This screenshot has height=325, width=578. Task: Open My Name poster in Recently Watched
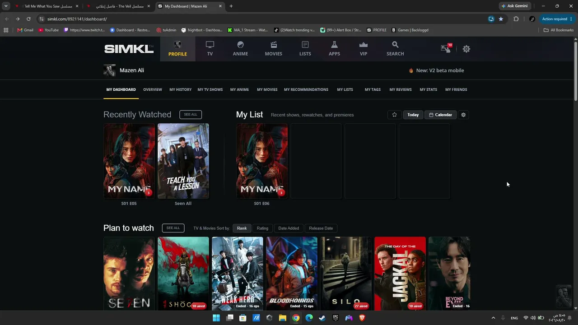129,161
